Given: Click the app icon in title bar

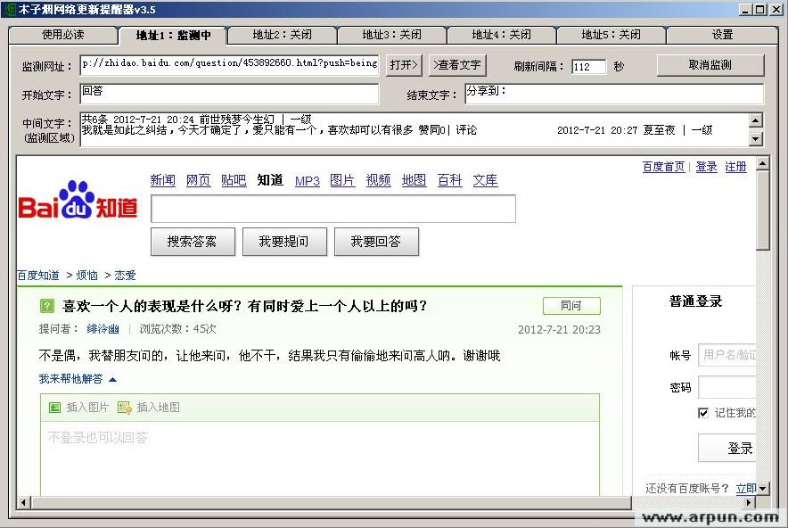Looking at the screenshot, I should click(9, 9).
